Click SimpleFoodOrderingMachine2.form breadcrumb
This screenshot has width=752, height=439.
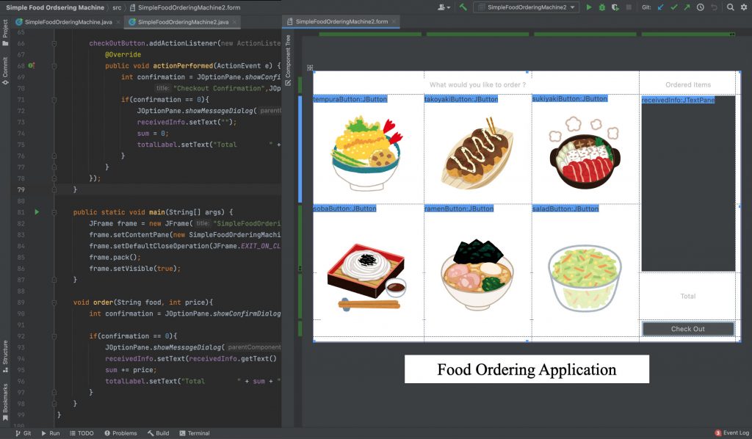185,7
